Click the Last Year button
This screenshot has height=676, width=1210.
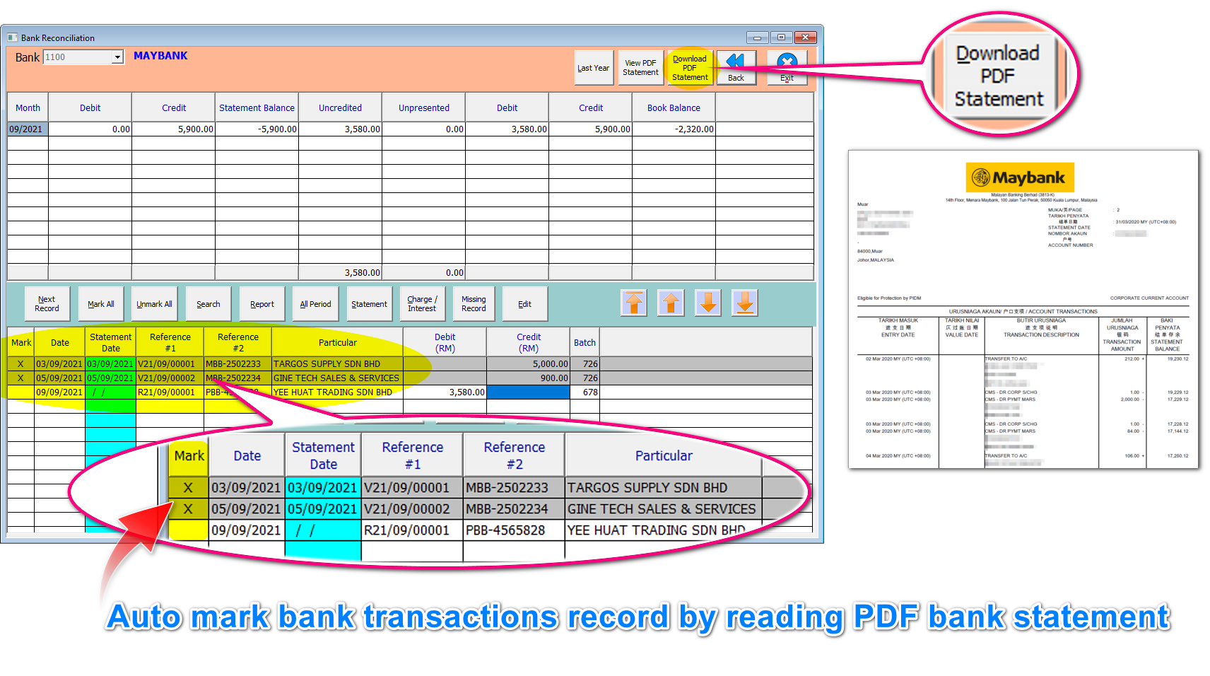pyautogui.click(x=593, y=66)
